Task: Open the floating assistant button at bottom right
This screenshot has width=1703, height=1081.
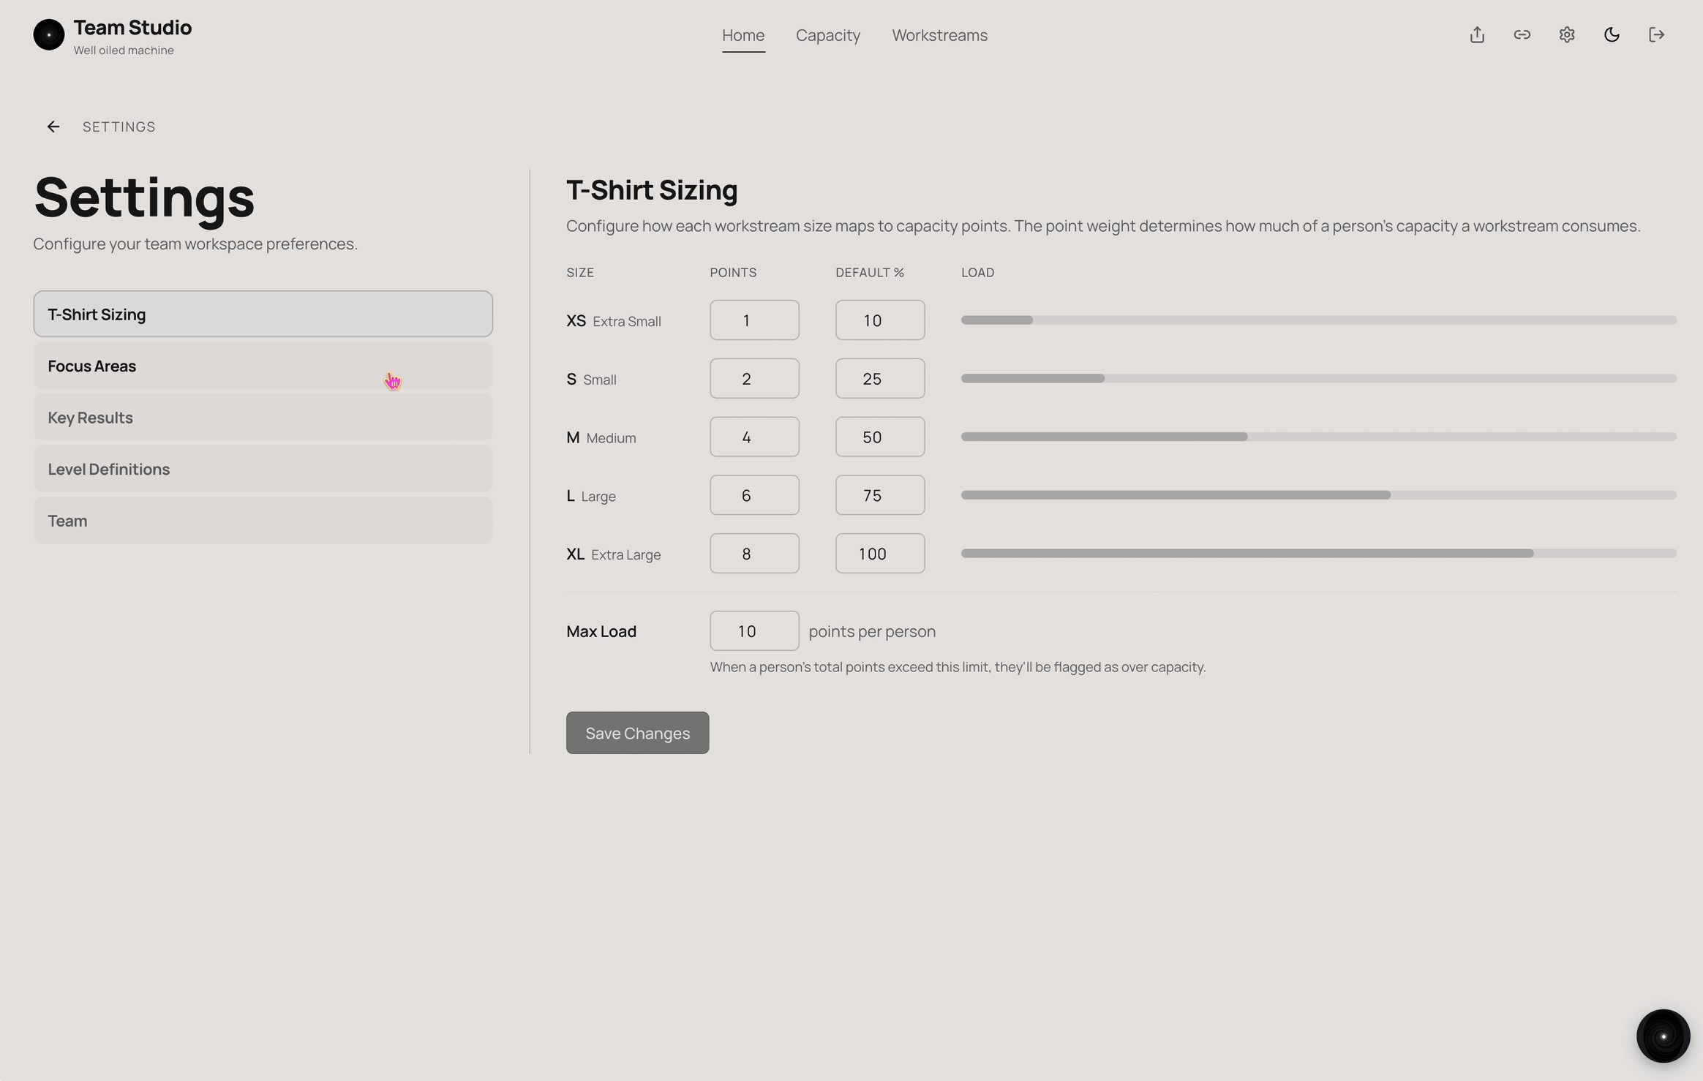Action: (x=1662, y=1036)
